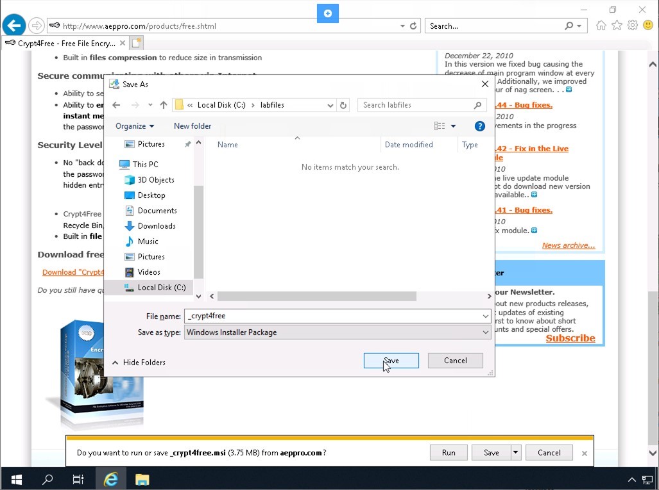This screenshot has height=490, width=659.
Task: Collapse the panel with Hide Folders
Action: pos(139,363)
